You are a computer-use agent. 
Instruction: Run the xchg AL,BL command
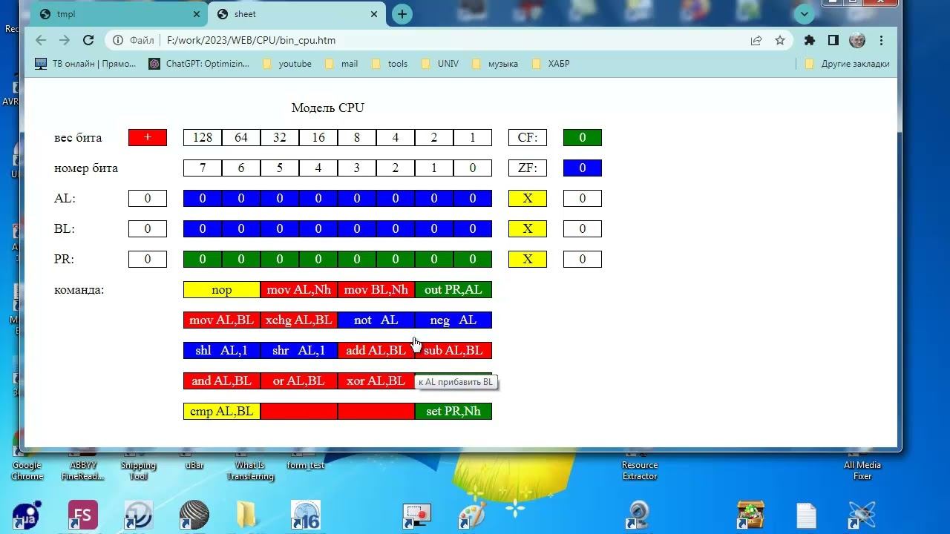coord(299,320)
